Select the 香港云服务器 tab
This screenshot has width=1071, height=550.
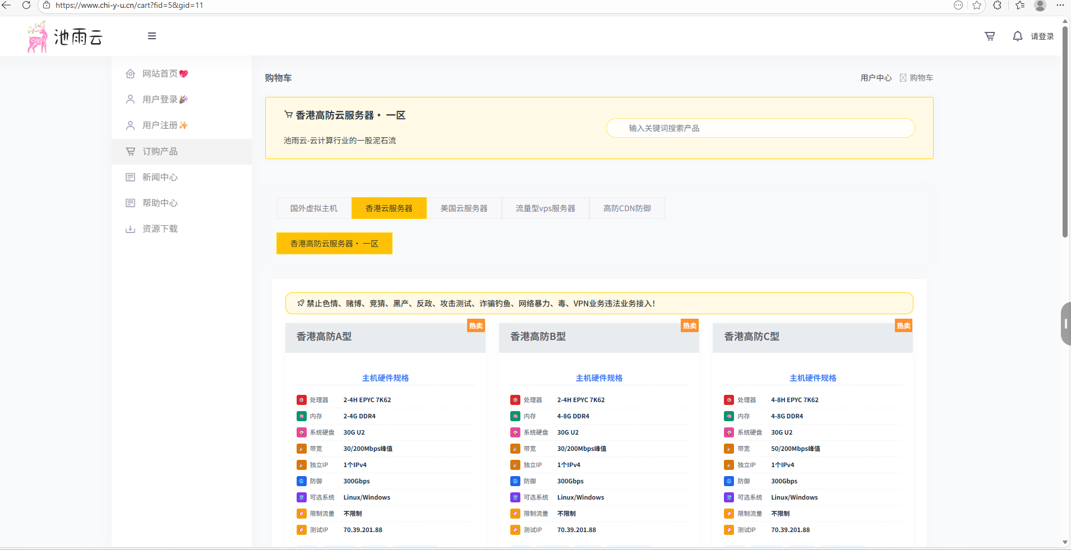click(389, 208)
